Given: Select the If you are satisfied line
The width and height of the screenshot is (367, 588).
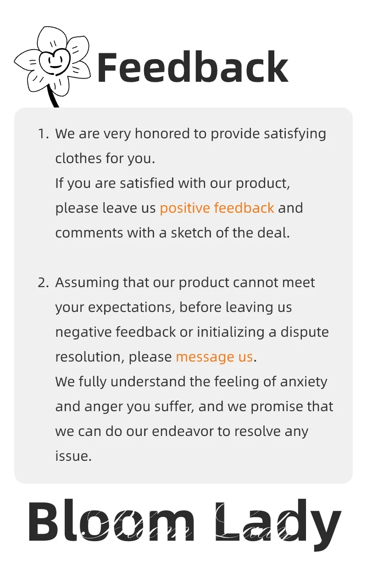Looking at the screenshot, I should [x=172, y=183].
